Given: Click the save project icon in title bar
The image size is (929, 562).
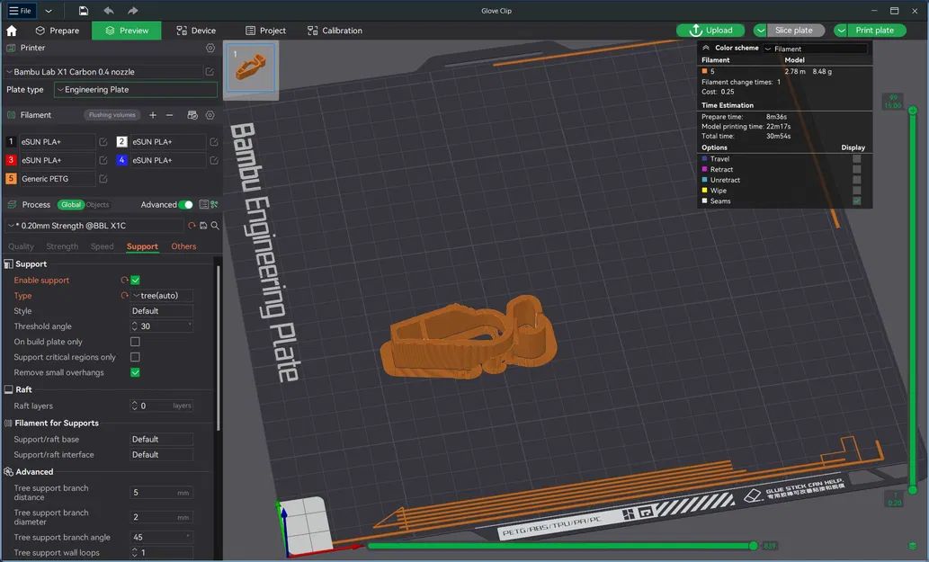Looking at the screenshot, I should 83,11.
